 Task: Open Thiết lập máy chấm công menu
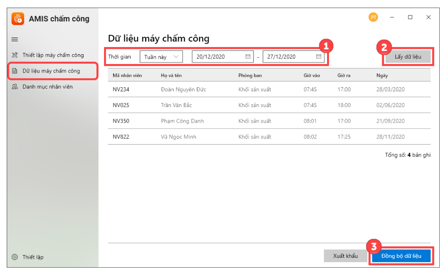[53, 55]
